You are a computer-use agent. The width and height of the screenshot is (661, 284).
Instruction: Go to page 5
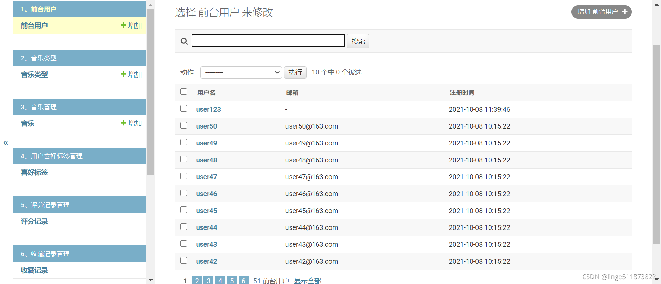point(232,280)
